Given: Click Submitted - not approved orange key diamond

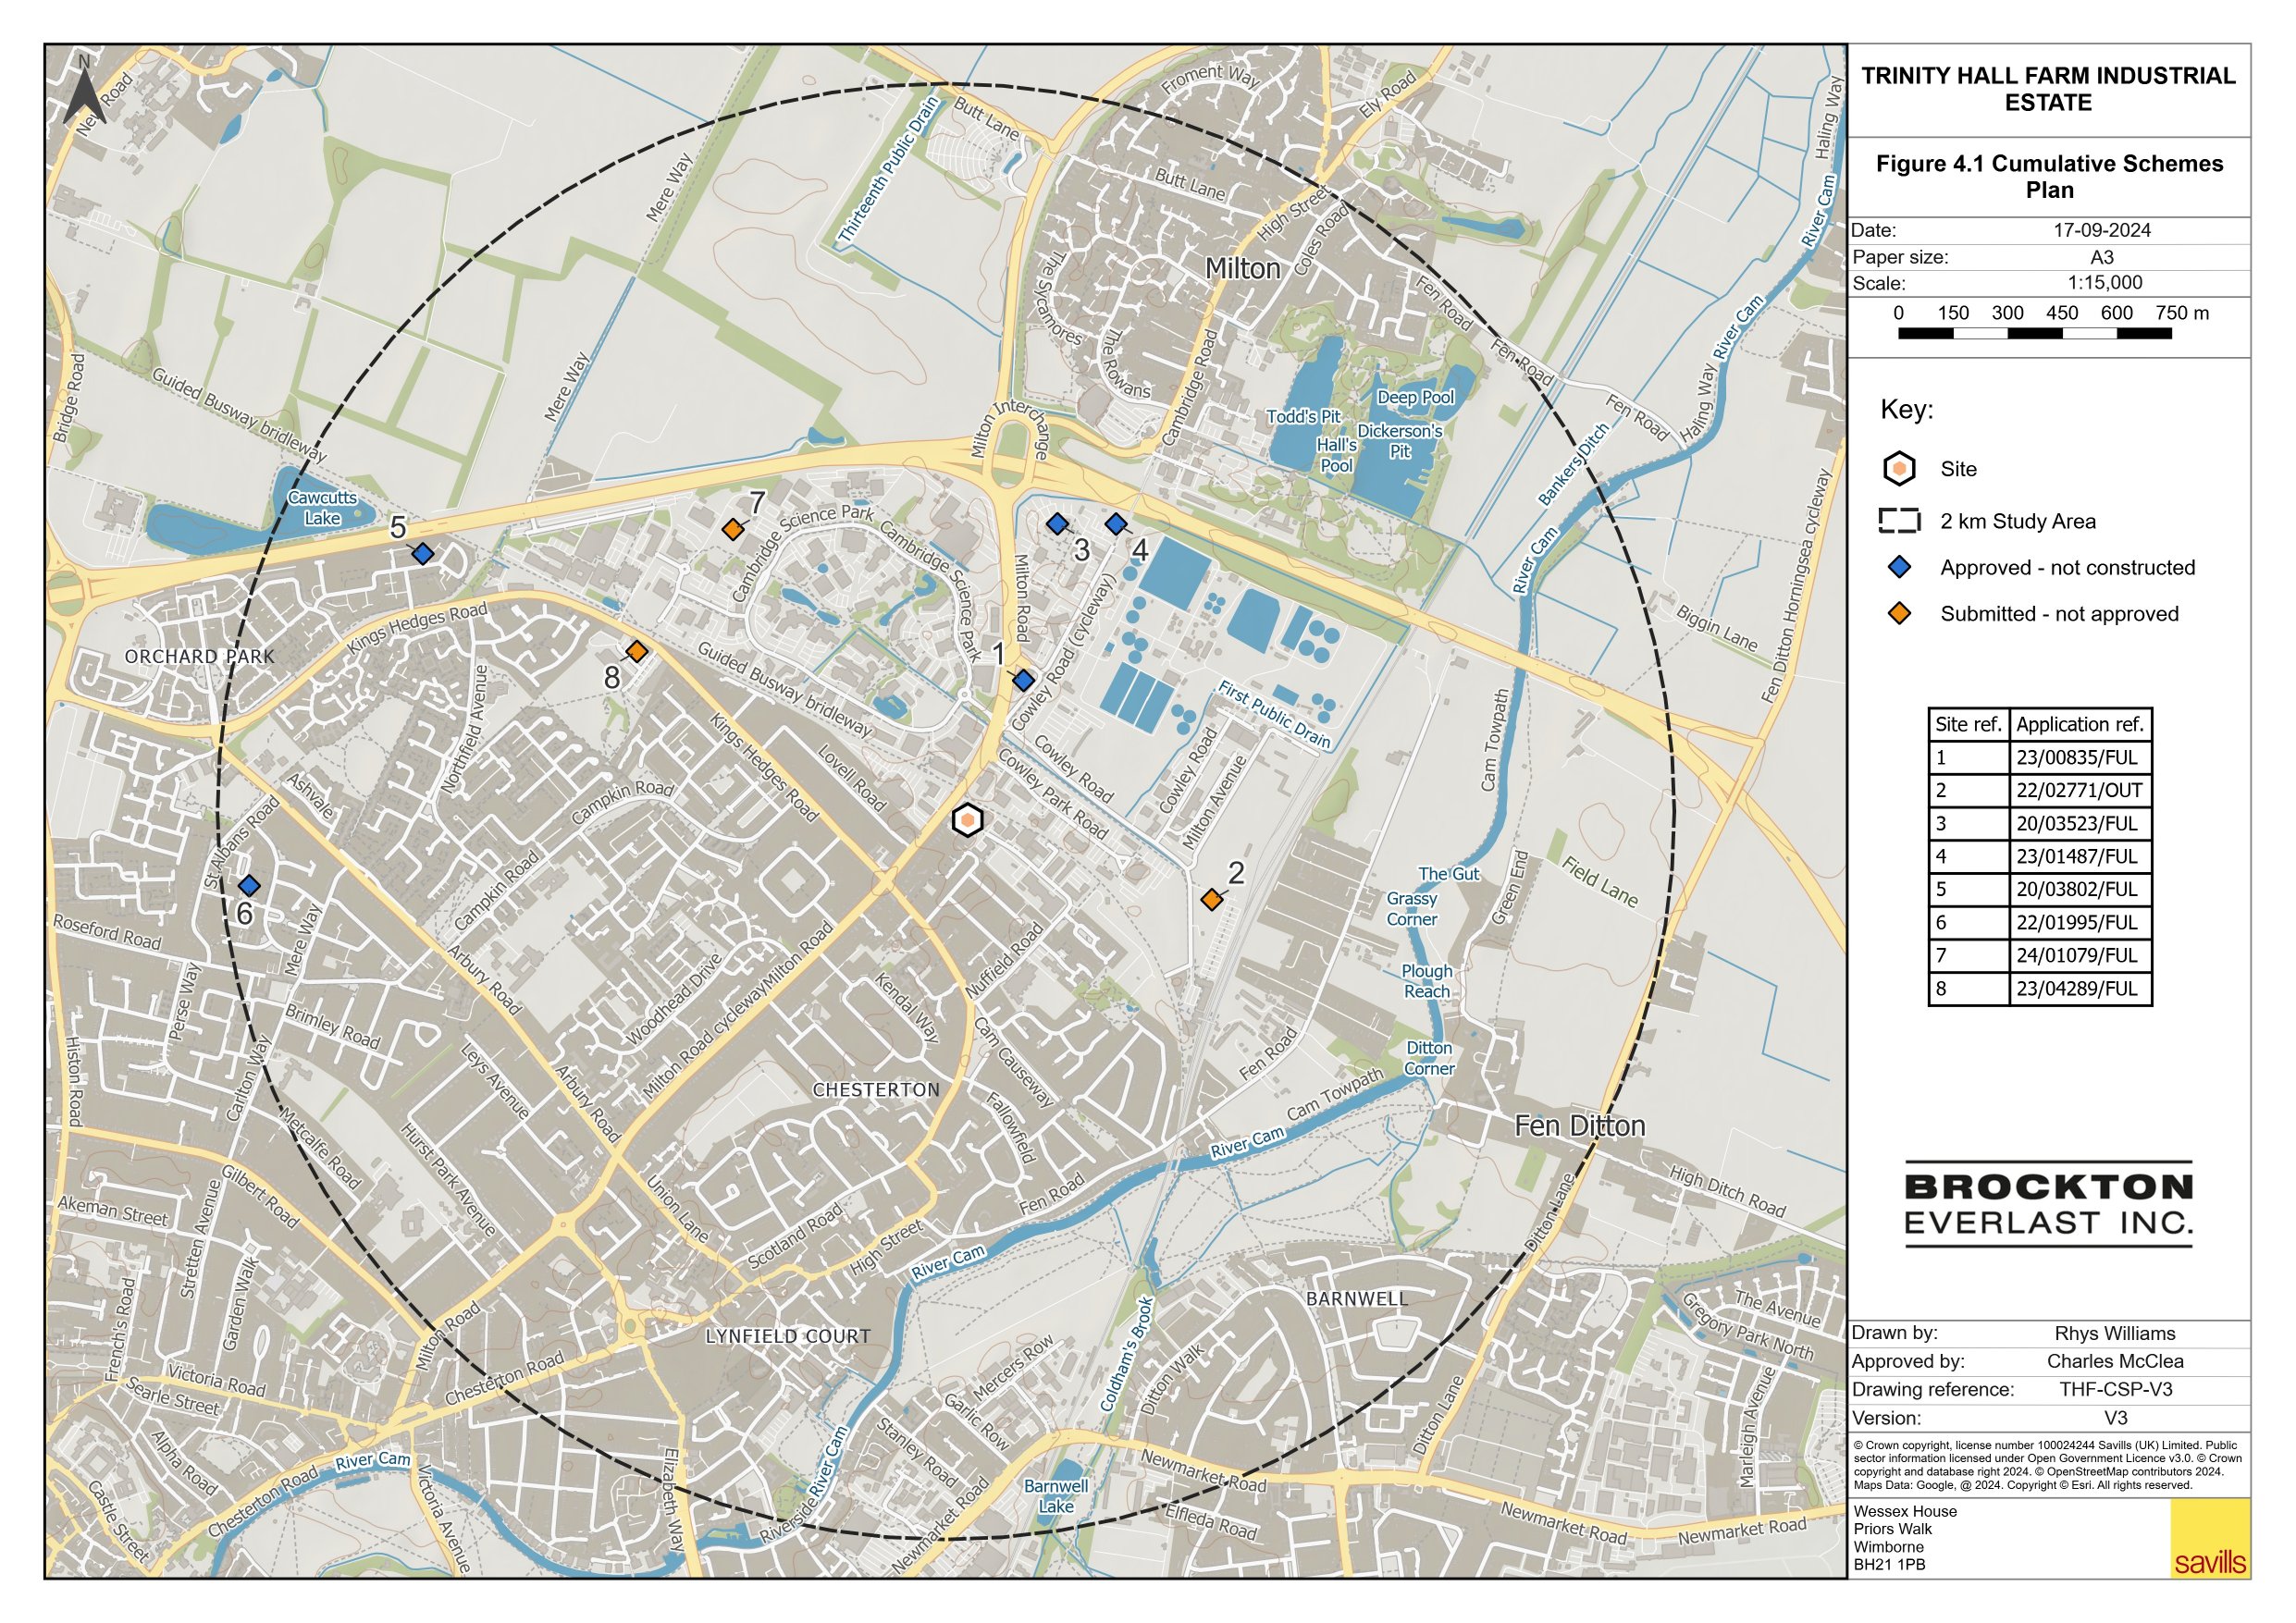Looking at the screenshot, I should click(1899, 613).
